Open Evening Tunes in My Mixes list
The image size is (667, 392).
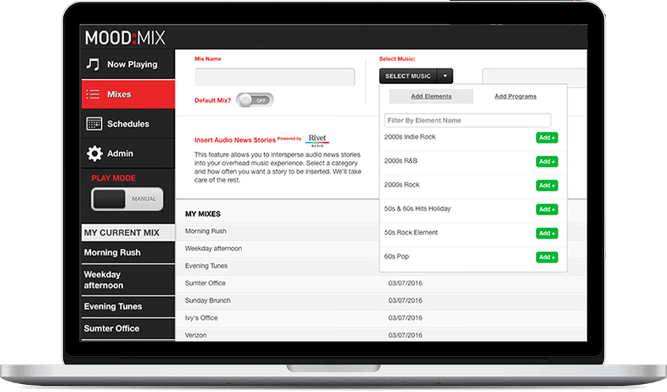point(206,266)
